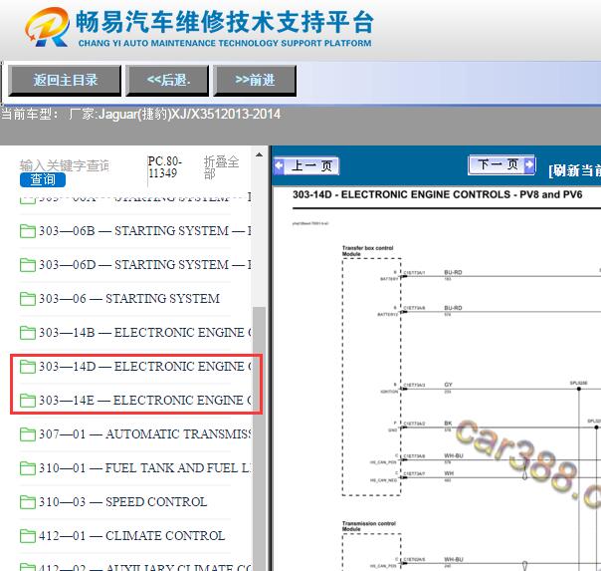Select 303—06D — STARTING SYSTEM tree entry
The height and width of the screenshot is (571, 601).
(x=145, y=265)
